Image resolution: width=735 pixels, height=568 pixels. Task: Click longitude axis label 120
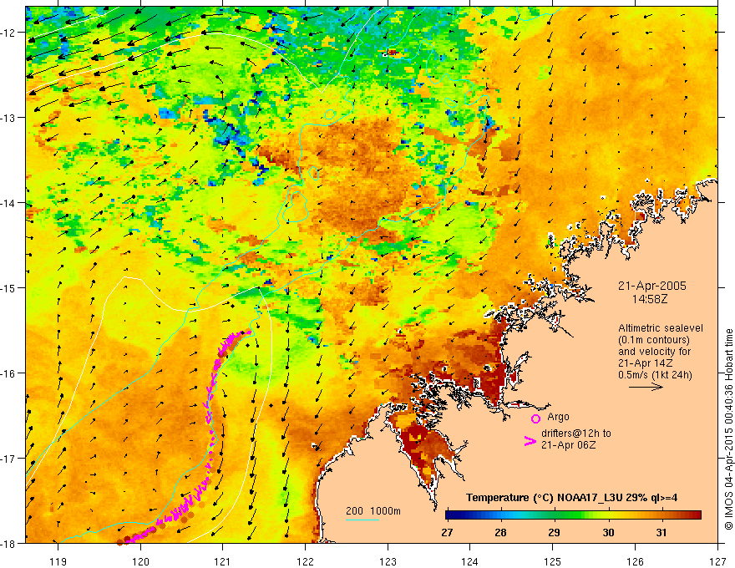click(x=140, y=561)
